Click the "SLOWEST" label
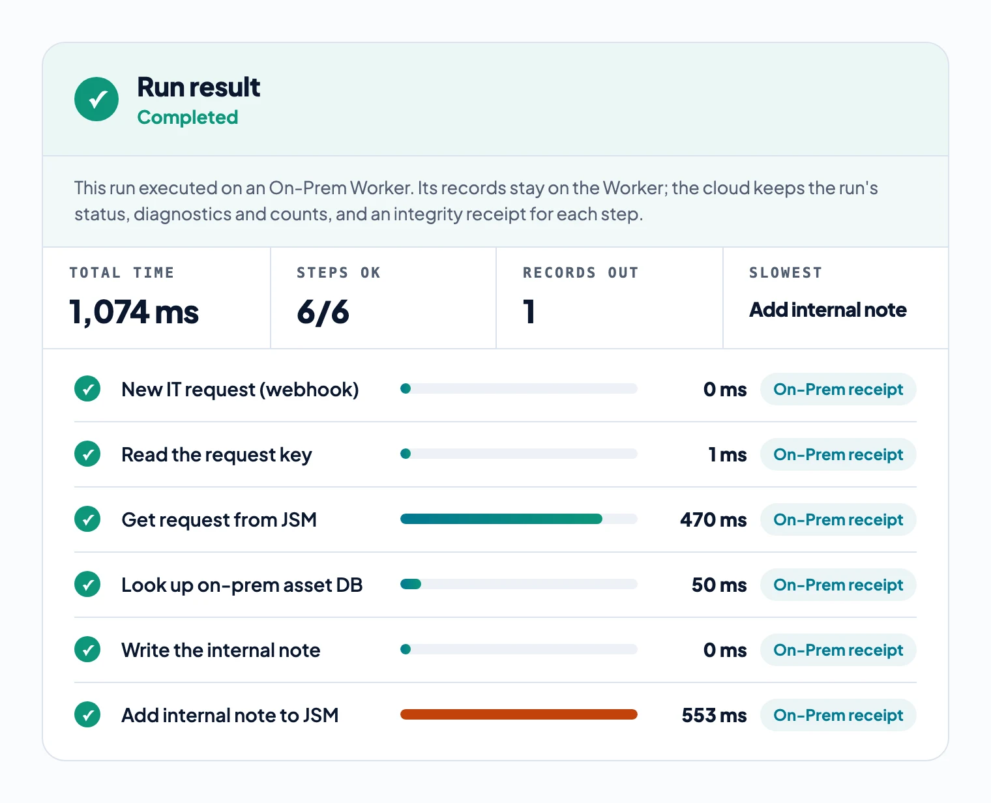 pyautogui.click(x=786, y=272)
